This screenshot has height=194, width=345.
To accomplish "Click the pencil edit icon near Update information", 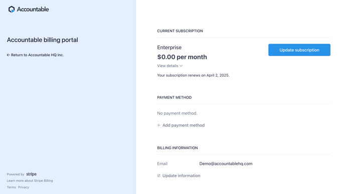I will point(158,175).
